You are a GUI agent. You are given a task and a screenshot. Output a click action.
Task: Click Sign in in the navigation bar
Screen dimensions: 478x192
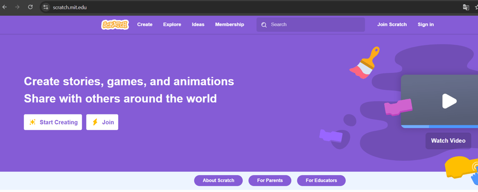point(426,24)
